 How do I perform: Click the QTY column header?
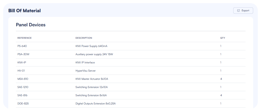coord(223,38)
